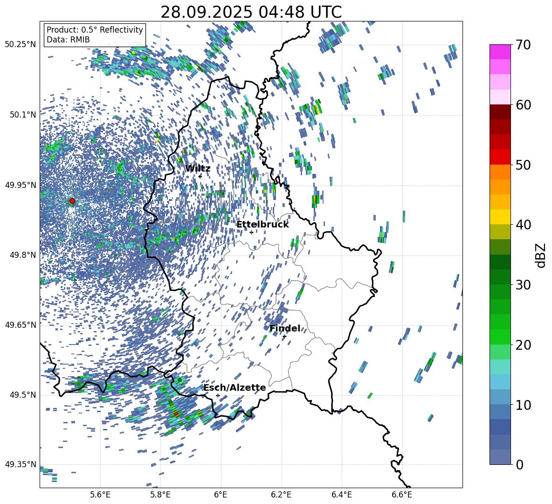Viewport: 552px width, 504px height.
Task: Click the Esch/Alzette city label
Action: pos(235,388)
